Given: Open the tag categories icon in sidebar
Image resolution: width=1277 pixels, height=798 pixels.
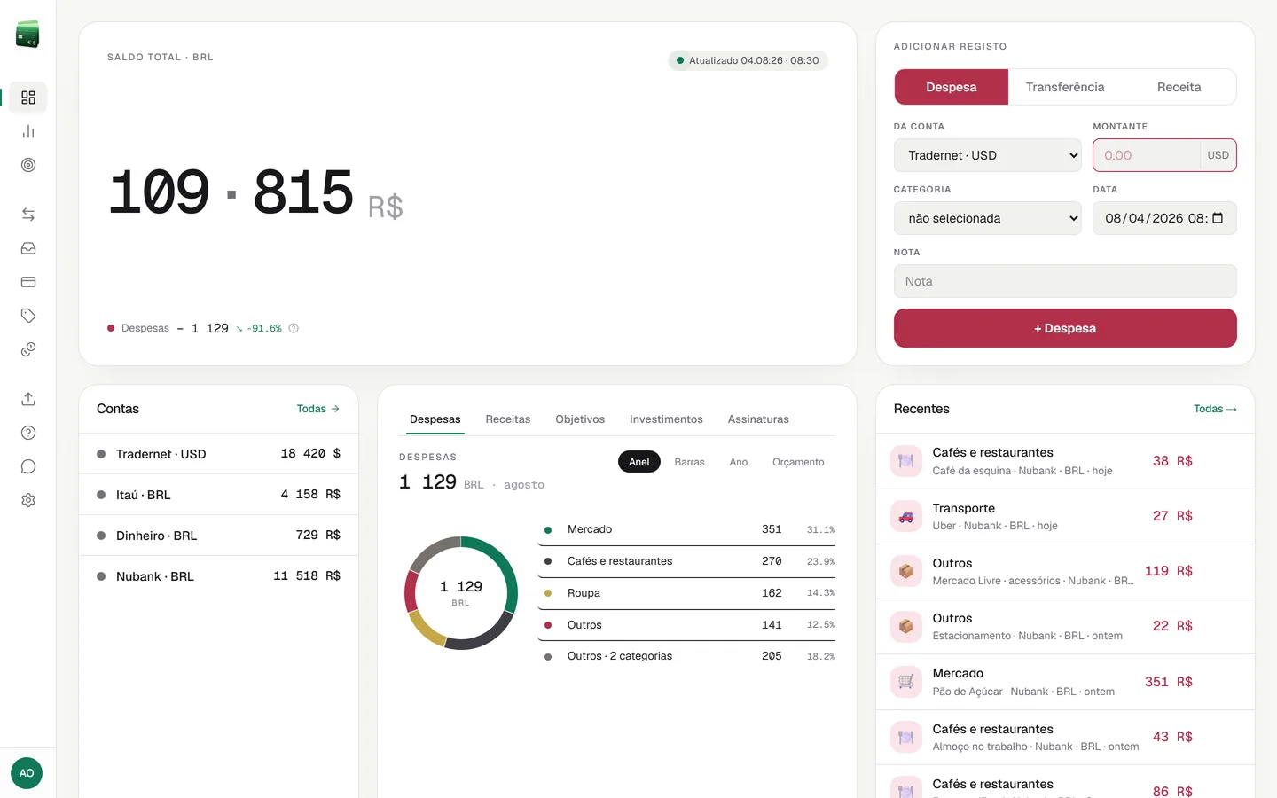Looking at the screenshot, I should tap(28, 316).
